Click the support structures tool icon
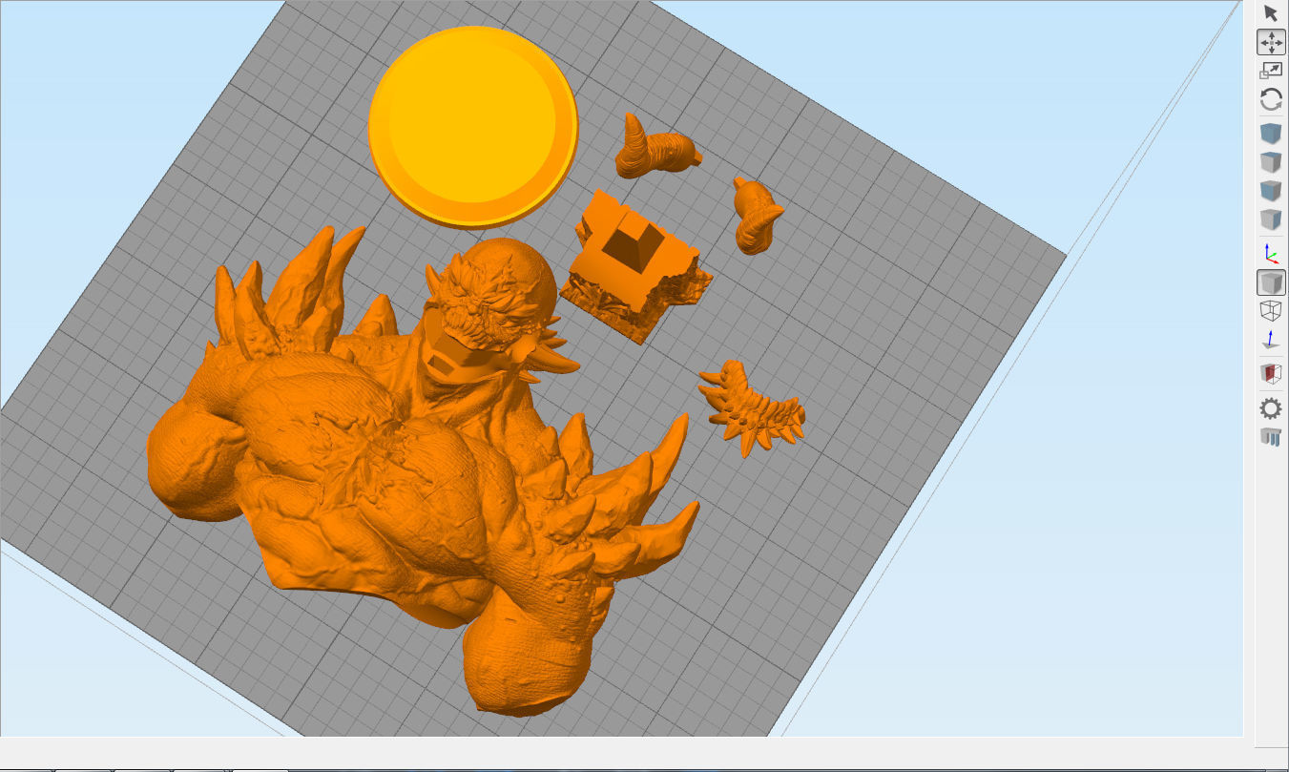 click(x=1272, y=437)
